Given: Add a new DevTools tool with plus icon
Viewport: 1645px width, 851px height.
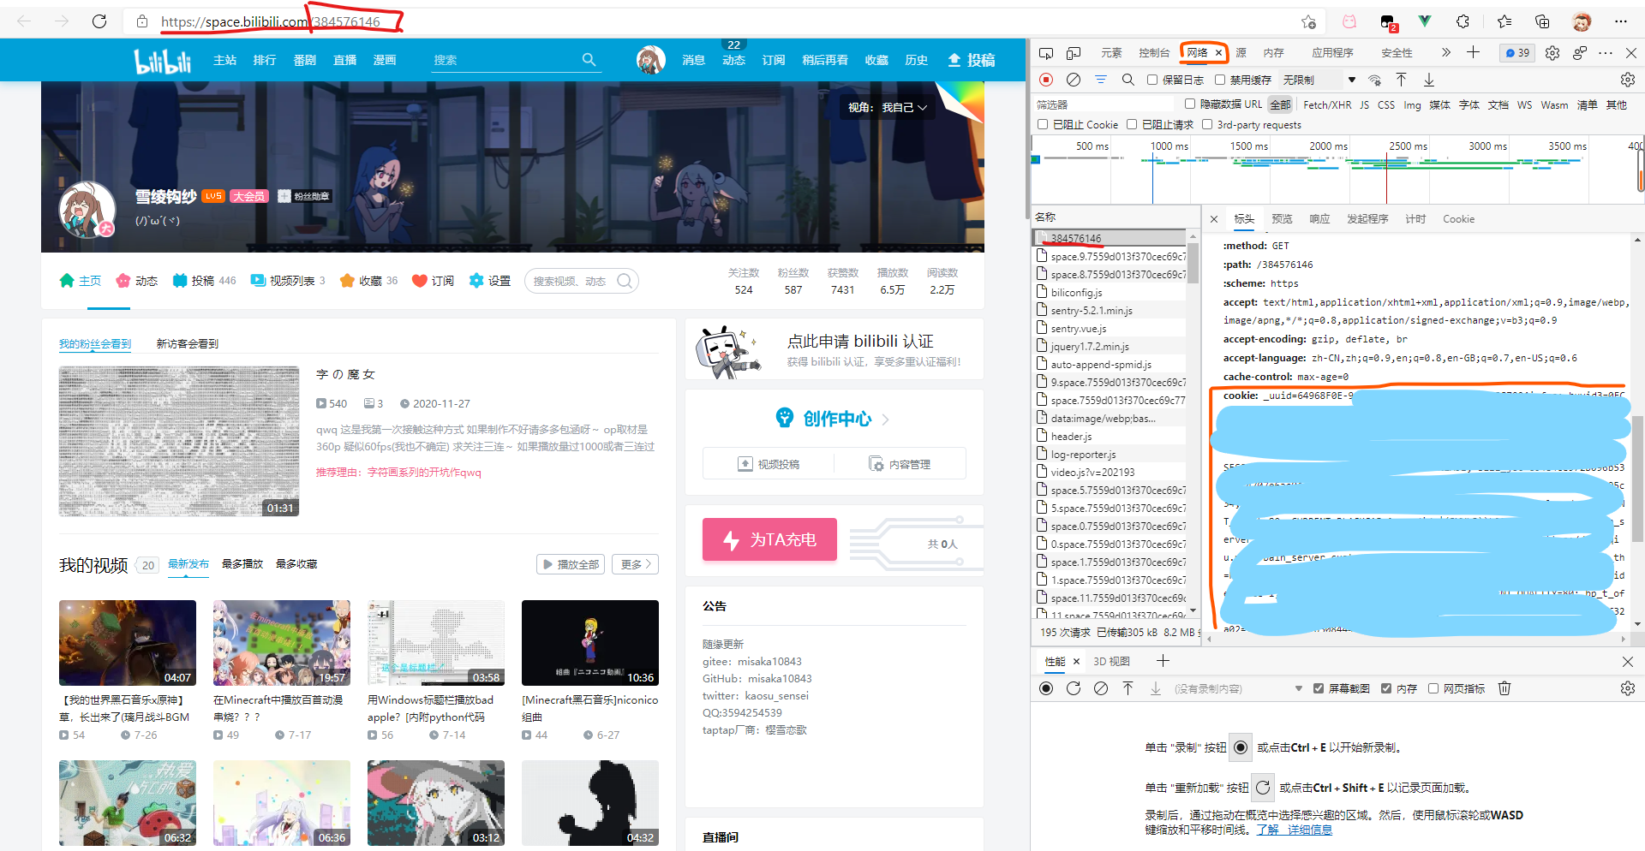Looking at the screenshot, I should tap(1473, 52).
